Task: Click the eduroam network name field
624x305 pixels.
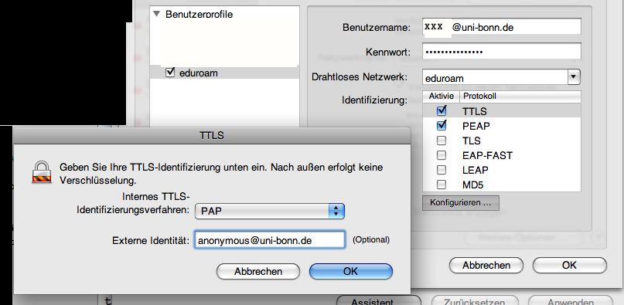Action: tap(495, 78)
